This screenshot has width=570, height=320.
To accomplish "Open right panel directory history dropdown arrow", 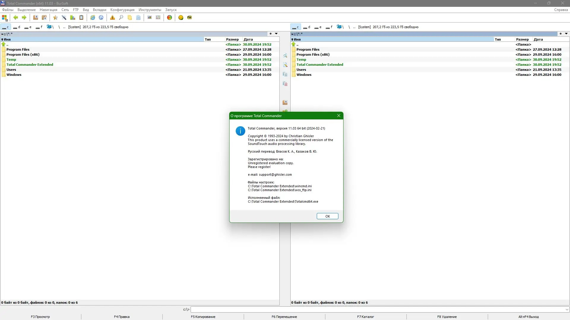I will (566, 34).
